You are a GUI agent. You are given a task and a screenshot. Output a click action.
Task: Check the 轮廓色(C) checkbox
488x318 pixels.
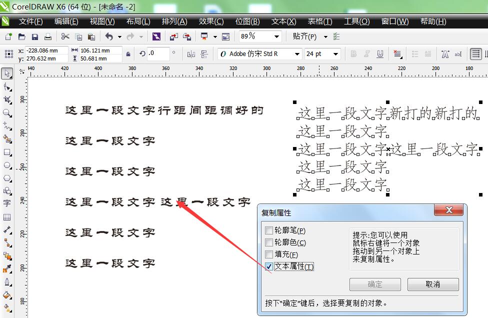coord(269,242)
